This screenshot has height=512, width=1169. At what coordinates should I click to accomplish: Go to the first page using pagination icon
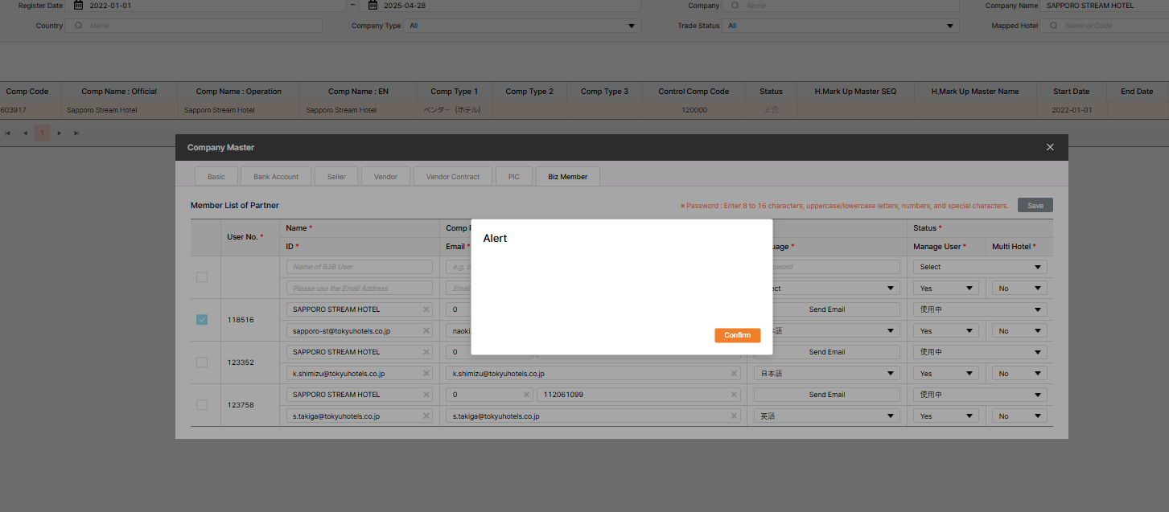pos(8,133)
